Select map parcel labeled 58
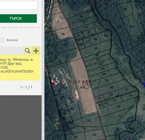The image size is (145, 140). [63, 34]
